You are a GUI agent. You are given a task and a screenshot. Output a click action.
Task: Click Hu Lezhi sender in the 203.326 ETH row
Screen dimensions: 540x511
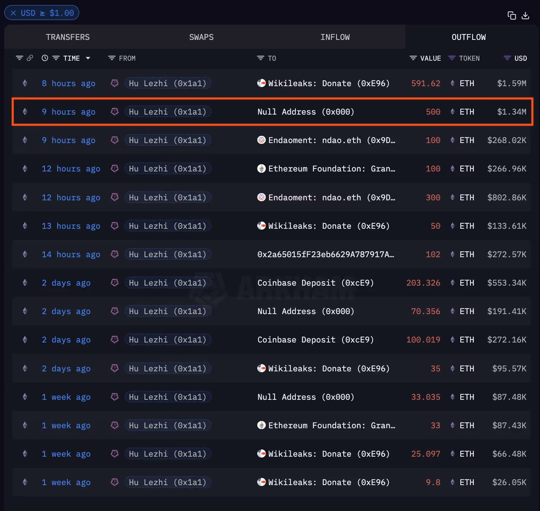[x=168, y=283]
